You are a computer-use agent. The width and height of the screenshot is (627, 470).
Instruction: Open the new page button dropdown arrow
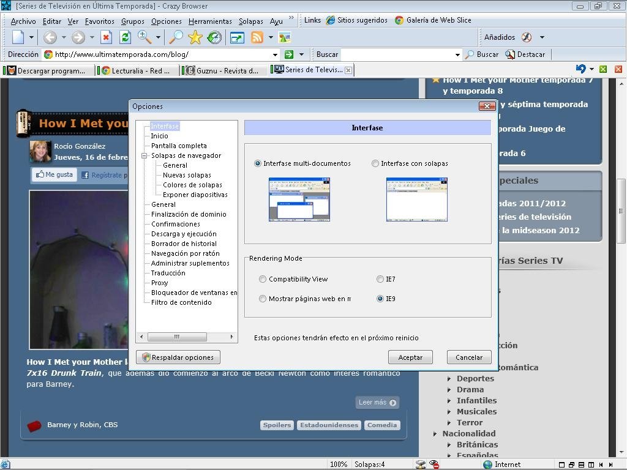pos(31,37)
